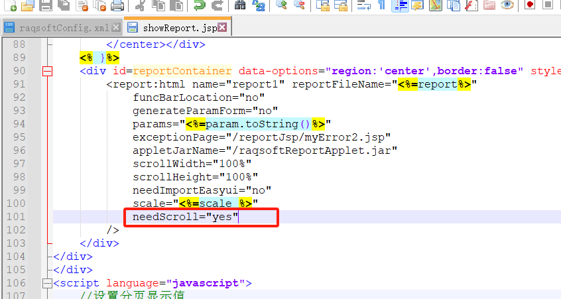This screenshot has width=561, height=299.
Task: Toggle synchronized horizontal scrolling
Action: 341,5
